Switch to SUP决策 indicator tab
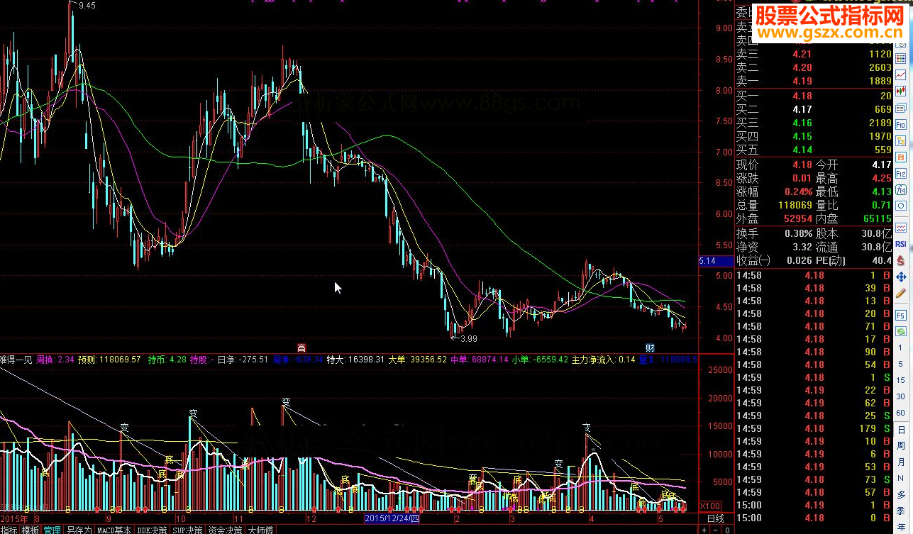Screen dimensions: 913x534 point(189,529)
